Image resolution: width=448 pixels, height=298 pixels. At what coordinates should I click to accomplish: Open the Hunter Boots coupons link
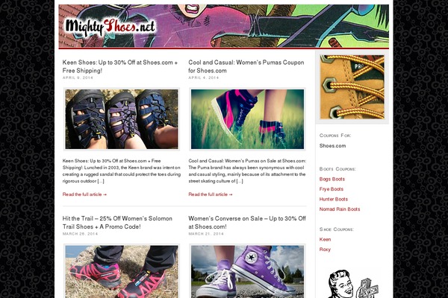pos(334,199)
